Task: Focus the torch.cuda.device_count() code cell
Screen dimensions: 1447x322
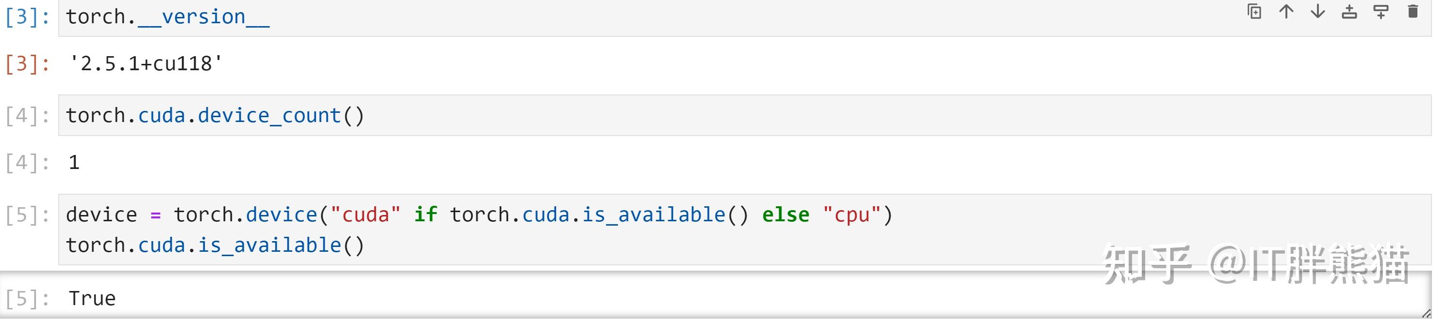Action: coord(214,116)
